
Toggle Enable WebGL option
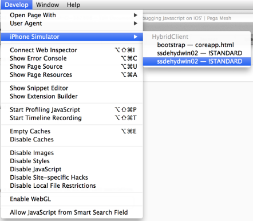72,199
